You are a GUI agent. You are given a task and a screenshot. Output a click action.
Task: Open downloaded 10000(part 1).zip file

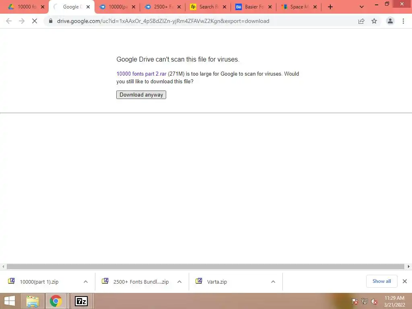coord(39,282)
